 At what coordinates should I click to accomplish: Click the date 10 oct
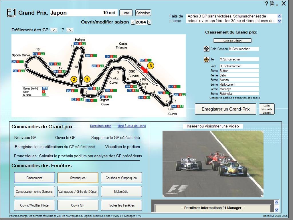109,13
